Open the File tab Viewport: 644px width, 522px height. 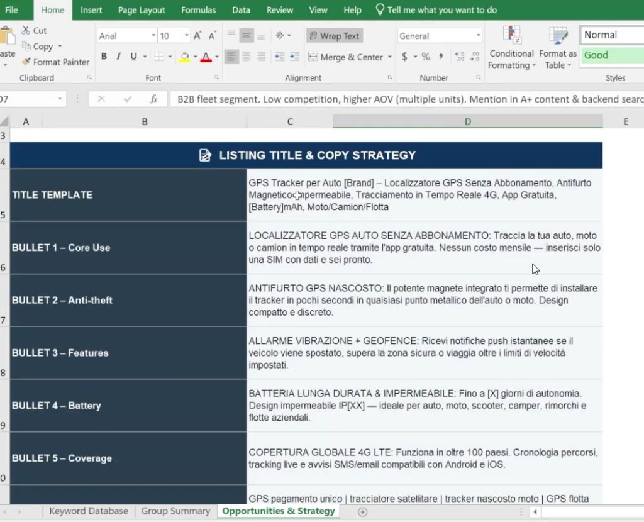[x=11, y=10]
